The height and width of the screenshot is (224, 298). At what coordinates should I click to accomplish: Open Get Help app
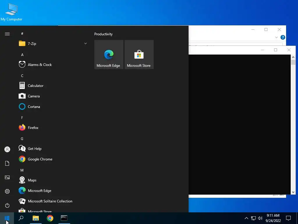tap(53, 149)
